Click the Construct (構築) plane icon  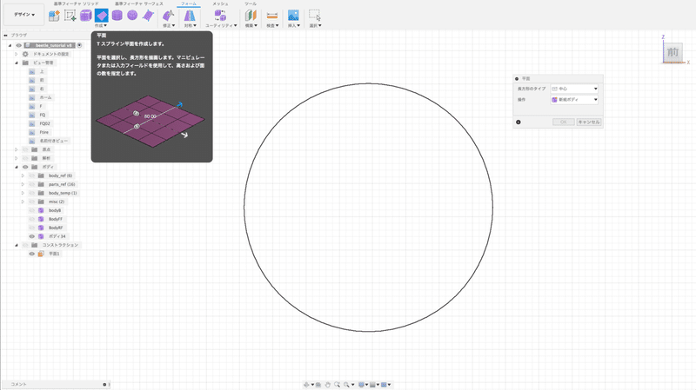[x=251, y=16]
